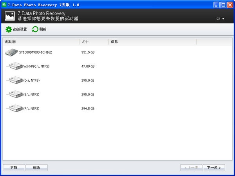Click the 47.00 GB size value

pyautogui.click(x=88, y=66)
